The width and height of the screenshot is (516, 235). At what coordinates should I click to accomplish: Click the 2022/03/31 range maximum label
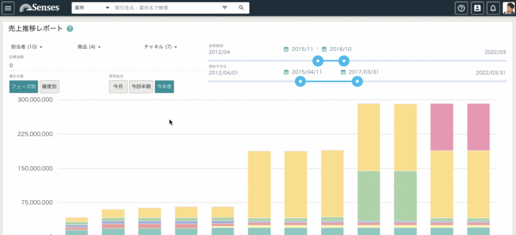pyautogui.click(x=491, y=72)
